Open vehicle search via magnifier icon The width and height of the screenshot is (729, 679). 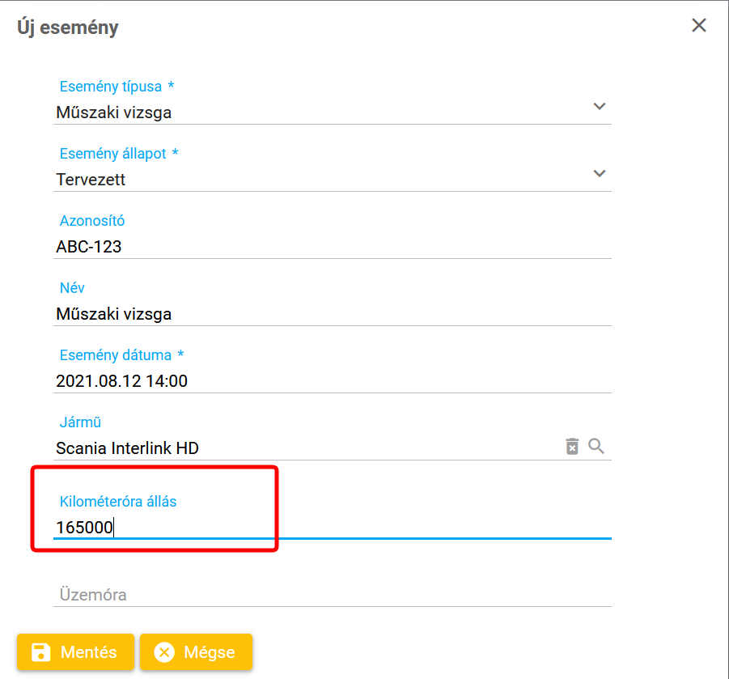coord(596,446)
